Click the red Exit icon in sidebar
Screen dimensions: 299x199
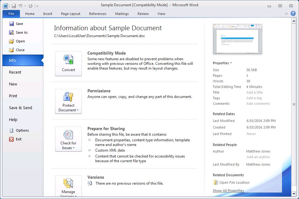[x=12, y=139]
